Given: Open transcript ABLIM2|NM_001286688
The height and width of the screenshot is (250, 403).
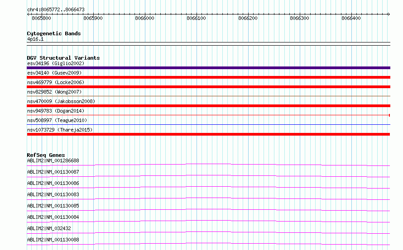Looking at the screenshot, I should [x=53, y=160].
